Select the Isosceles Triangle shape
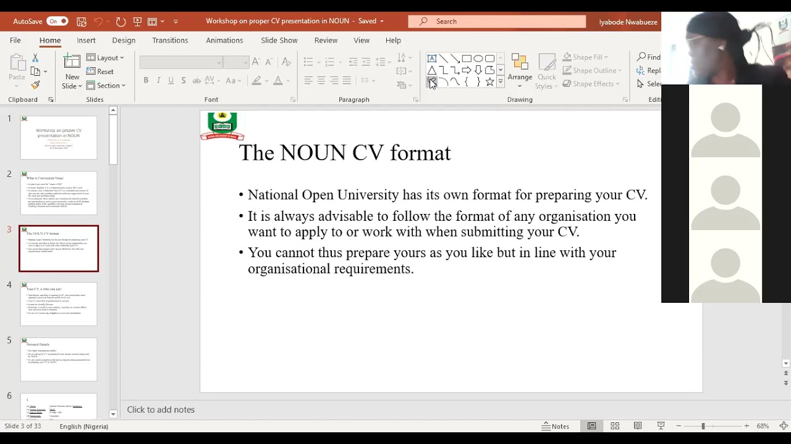791x444 pixels. pos(432,70)
